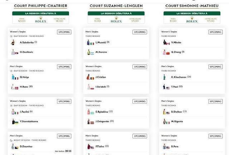Select player name J.Paolini
The width and height of the screenshot is (229, 155).
(25, 112)
